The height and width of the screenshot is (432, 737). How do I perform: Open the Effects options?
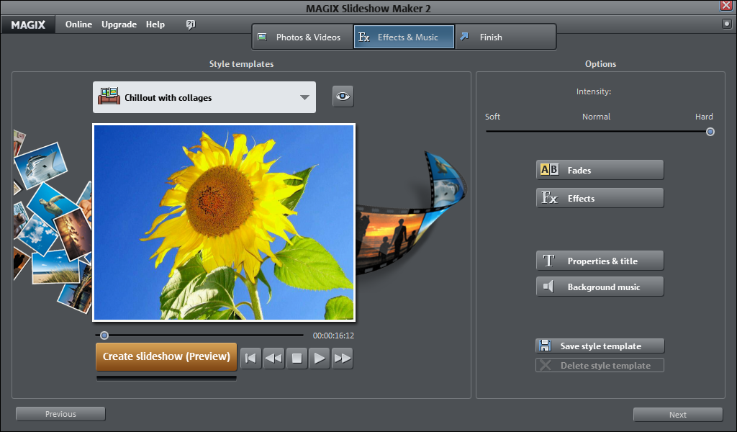[x=600, y=198]
